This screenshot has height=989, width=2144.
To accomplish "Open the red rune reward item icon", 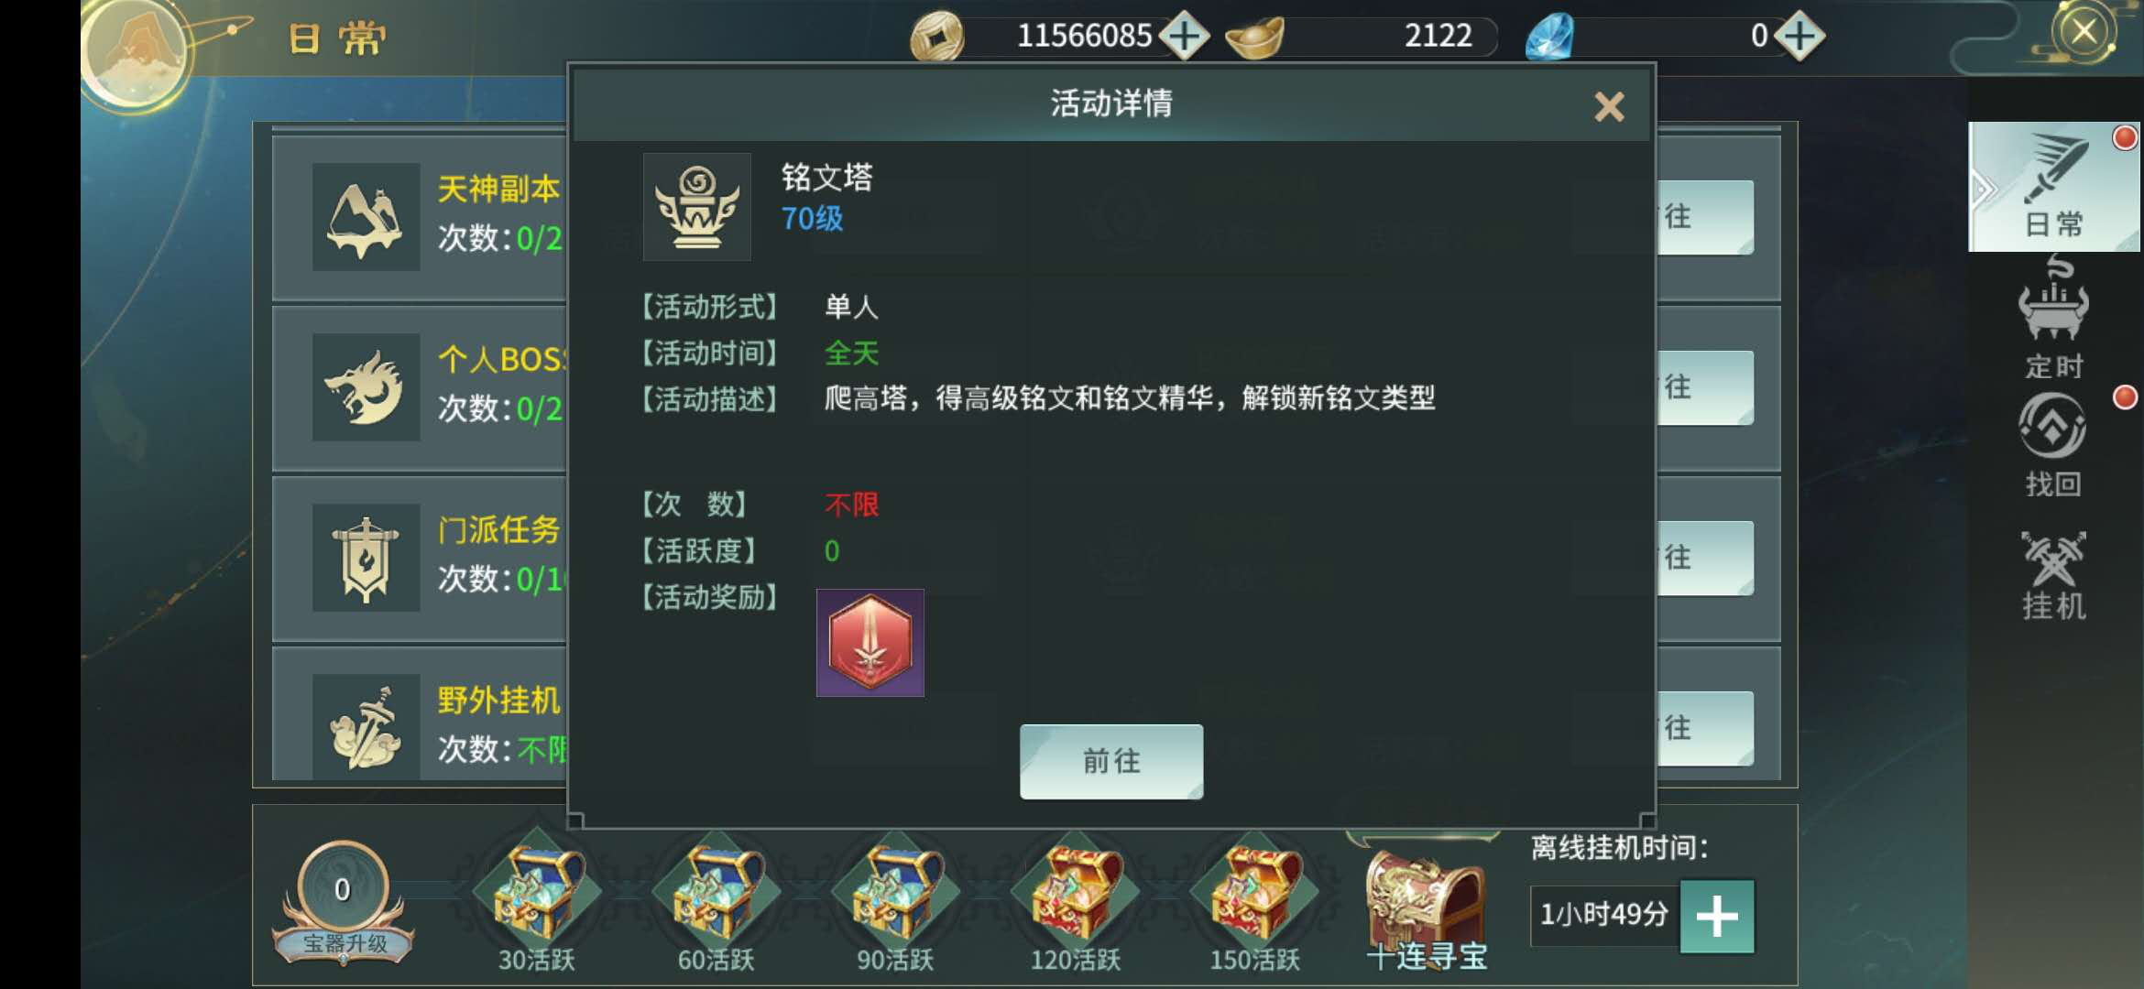I will click(870, 643).
